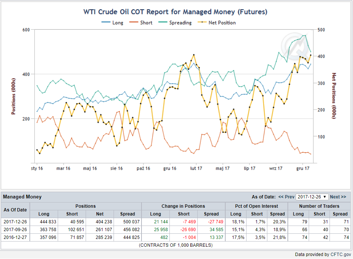Click Spread change value -27 749

(x=216, y=222)
